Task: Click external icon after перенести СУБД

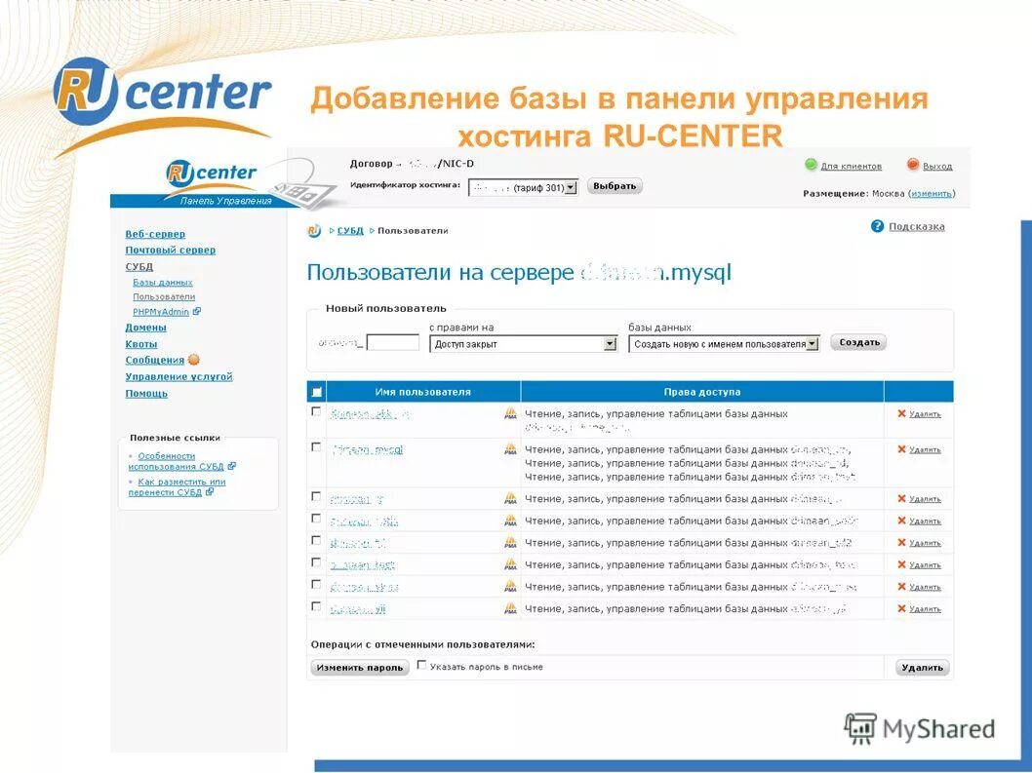Action: point(210,491)
